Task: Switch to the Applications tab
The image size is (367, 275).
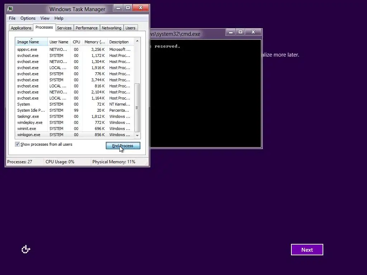Action: pos(21,28)
